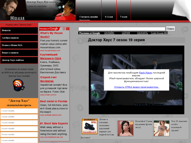
Task: Open the HTML5 video player link
Action: pyautogui.click(x=137, y=87)
